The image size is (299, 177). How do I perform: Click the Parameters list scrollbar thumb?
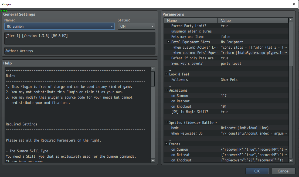(291, 112)
